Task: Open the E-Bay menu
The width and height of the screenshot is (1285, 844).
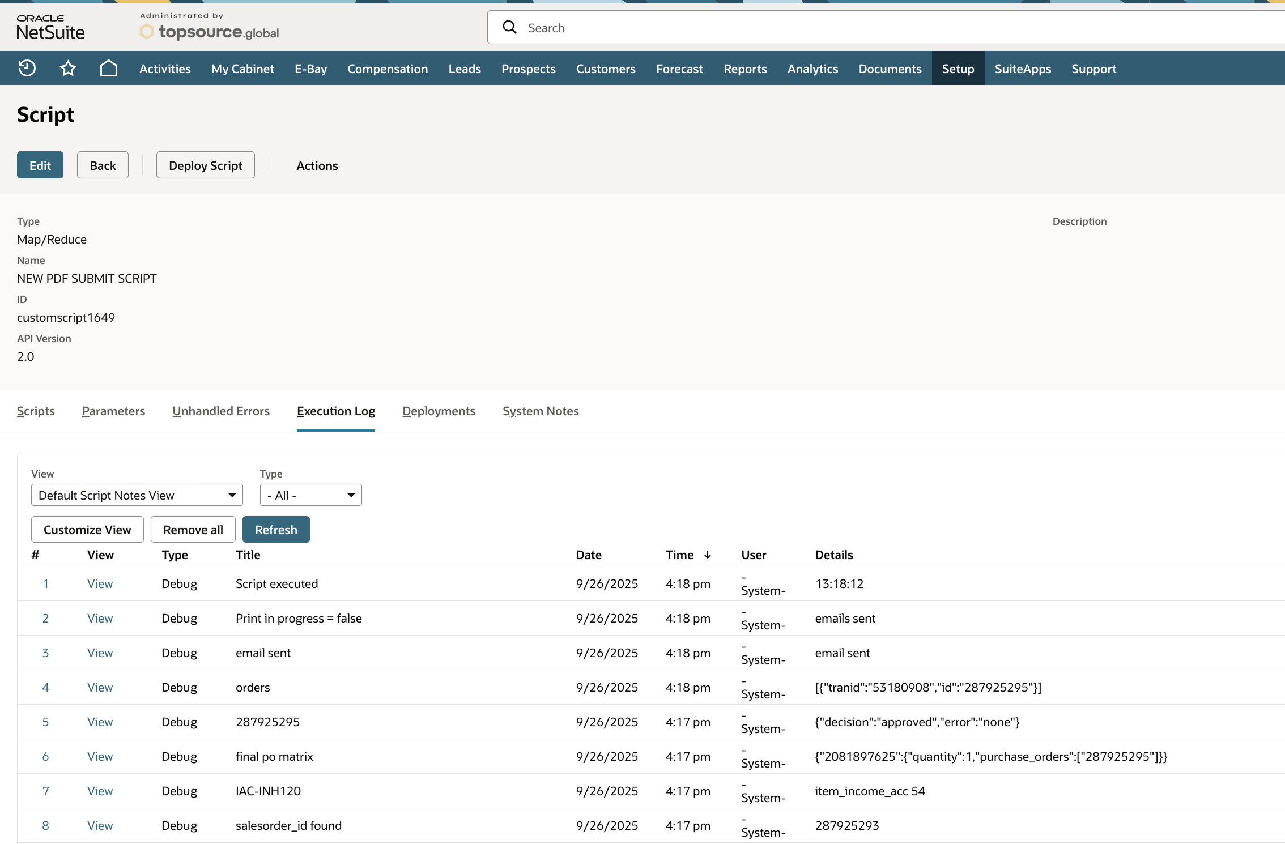Action: (310, 69)
